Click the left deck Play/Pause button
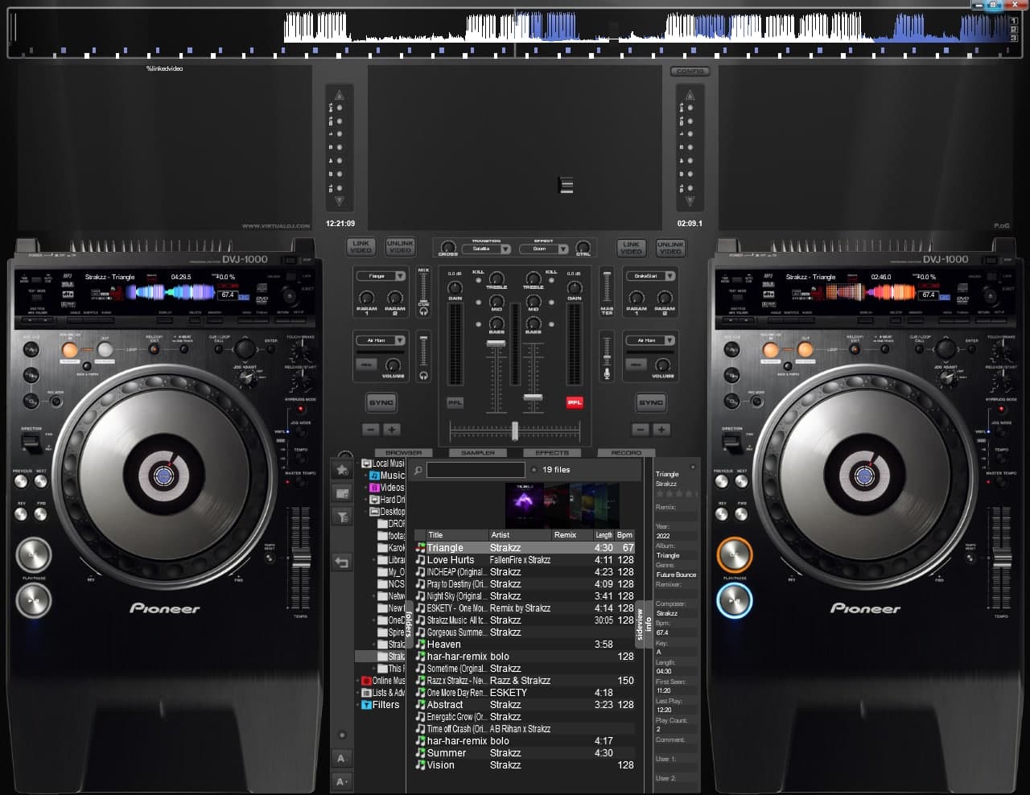This screenshot has height=795, width=1030. 33,600
